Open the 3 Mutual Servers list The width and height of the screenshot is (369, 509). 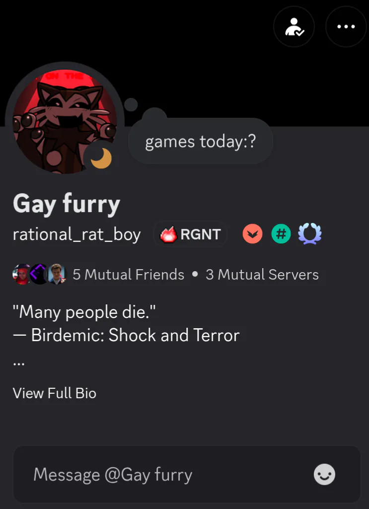262,275
